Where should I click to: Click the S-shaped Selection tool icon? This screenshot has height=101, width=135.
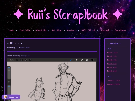(26, 60)
